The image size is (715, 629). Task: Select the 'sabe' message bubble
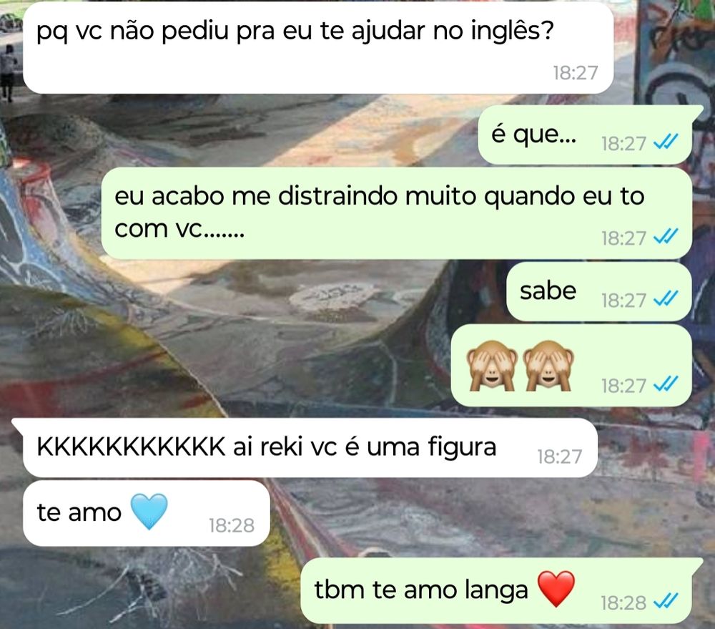point(598,291)
